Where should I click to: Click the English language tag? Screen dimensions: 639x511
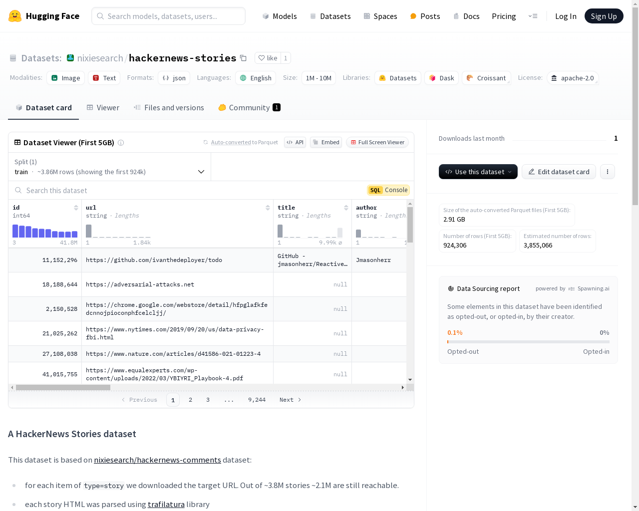point(256,78)
